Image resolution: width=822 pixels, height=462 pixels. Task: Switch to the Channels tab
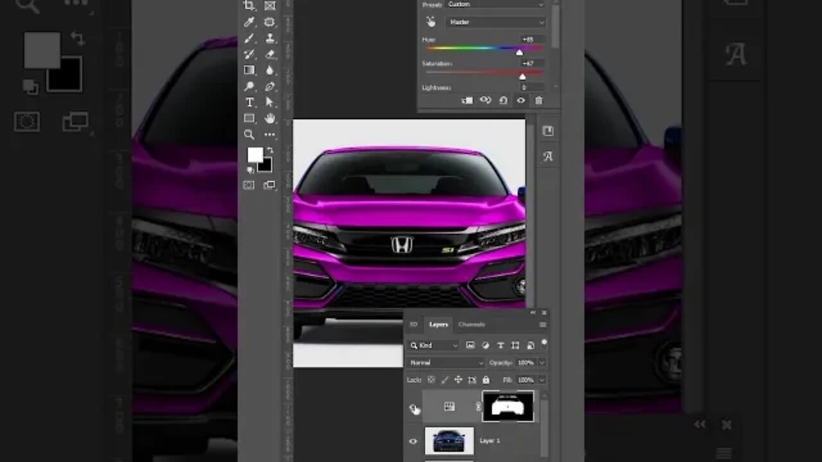472,325
